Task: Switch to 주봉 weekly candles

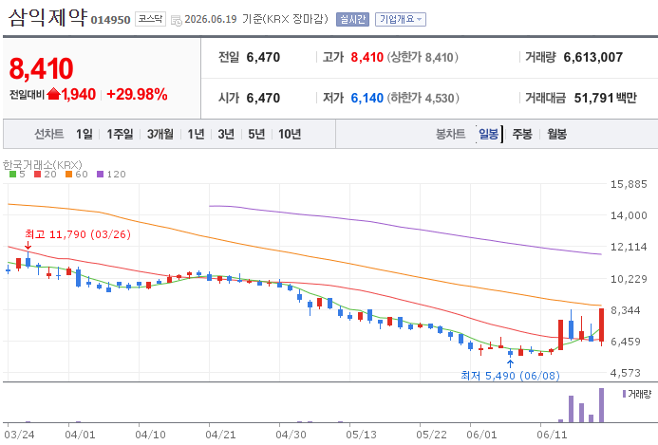Action: (x=522, y=134)
